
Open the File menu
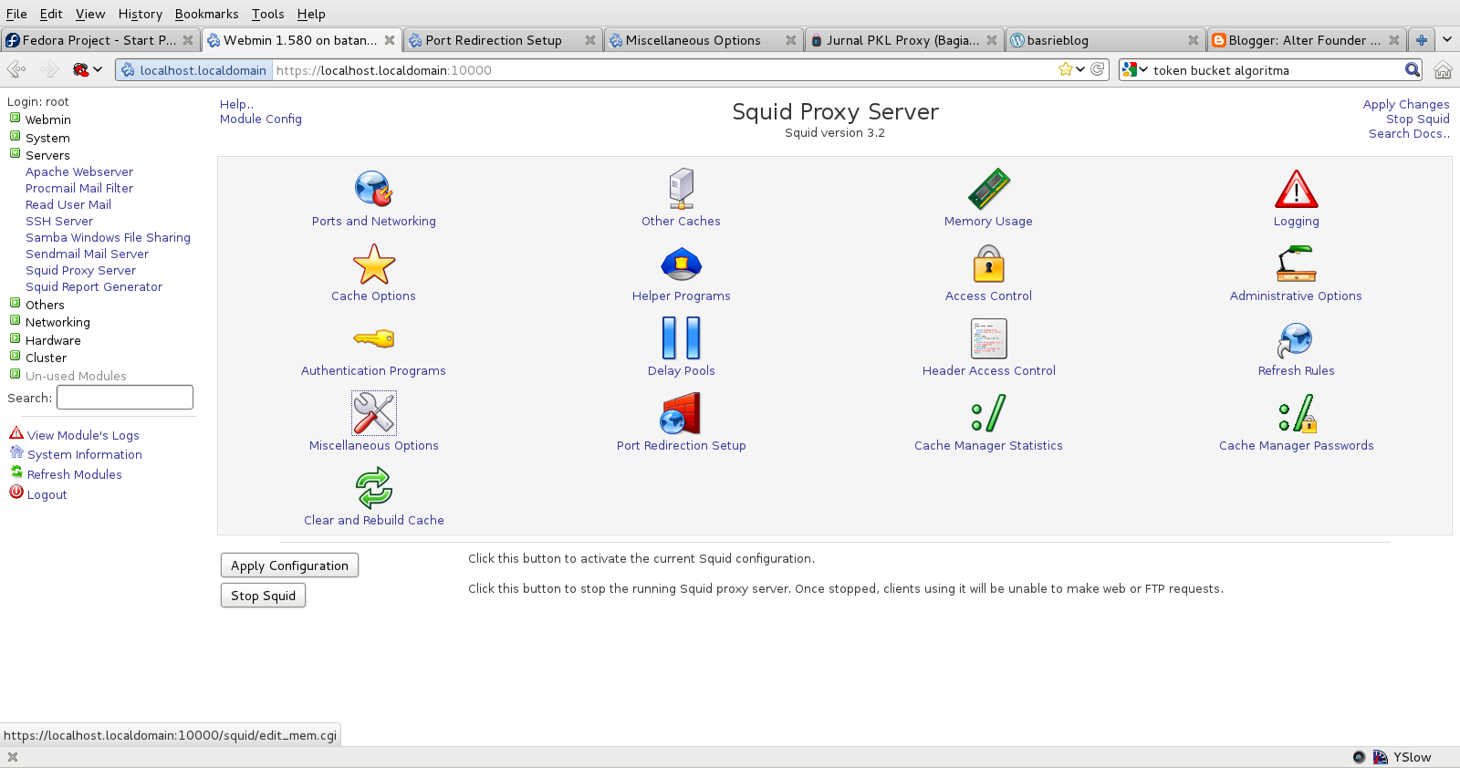(16, 14)
